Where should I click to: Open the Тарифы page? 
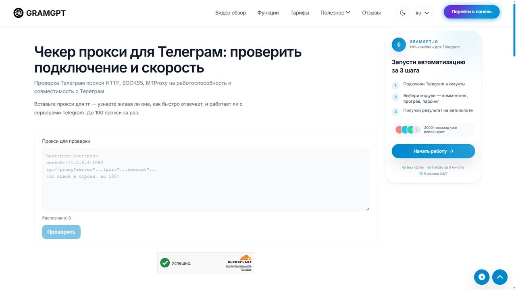300,13
